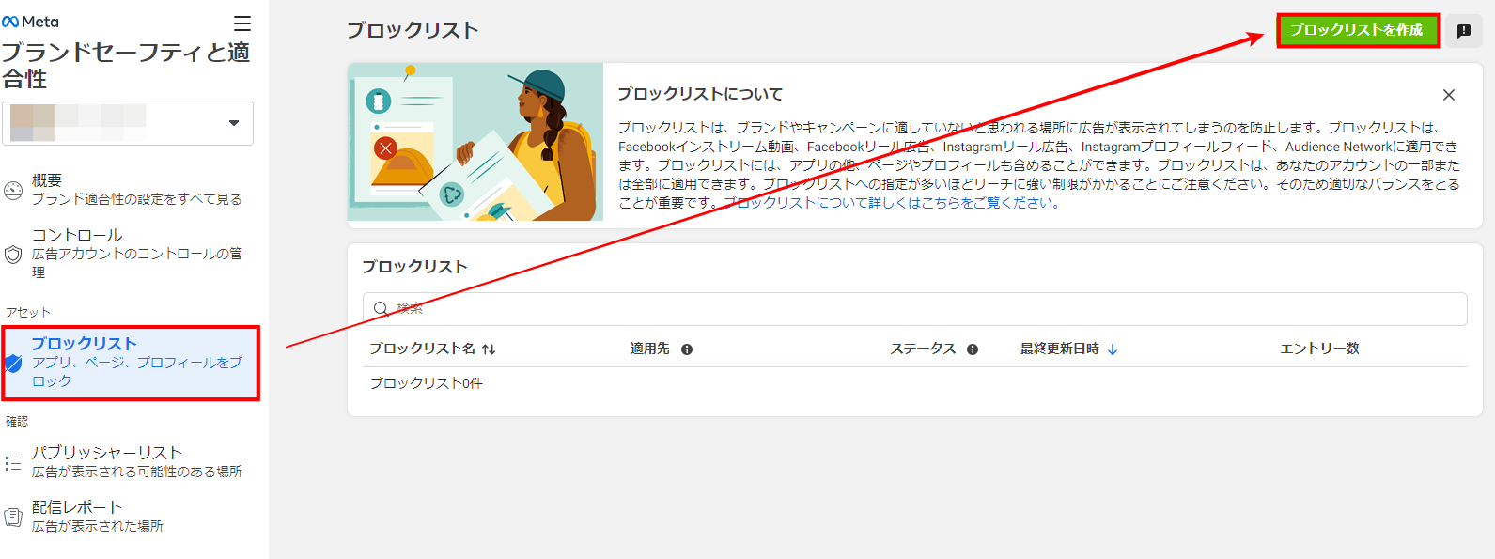Screen dimensions: 1495x559
Task: Click the アセット section label
Action: pyautogui.click(x=28, y=312)
